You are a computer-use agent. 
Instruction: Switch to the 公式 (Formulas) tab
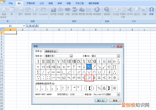point(42,3)
